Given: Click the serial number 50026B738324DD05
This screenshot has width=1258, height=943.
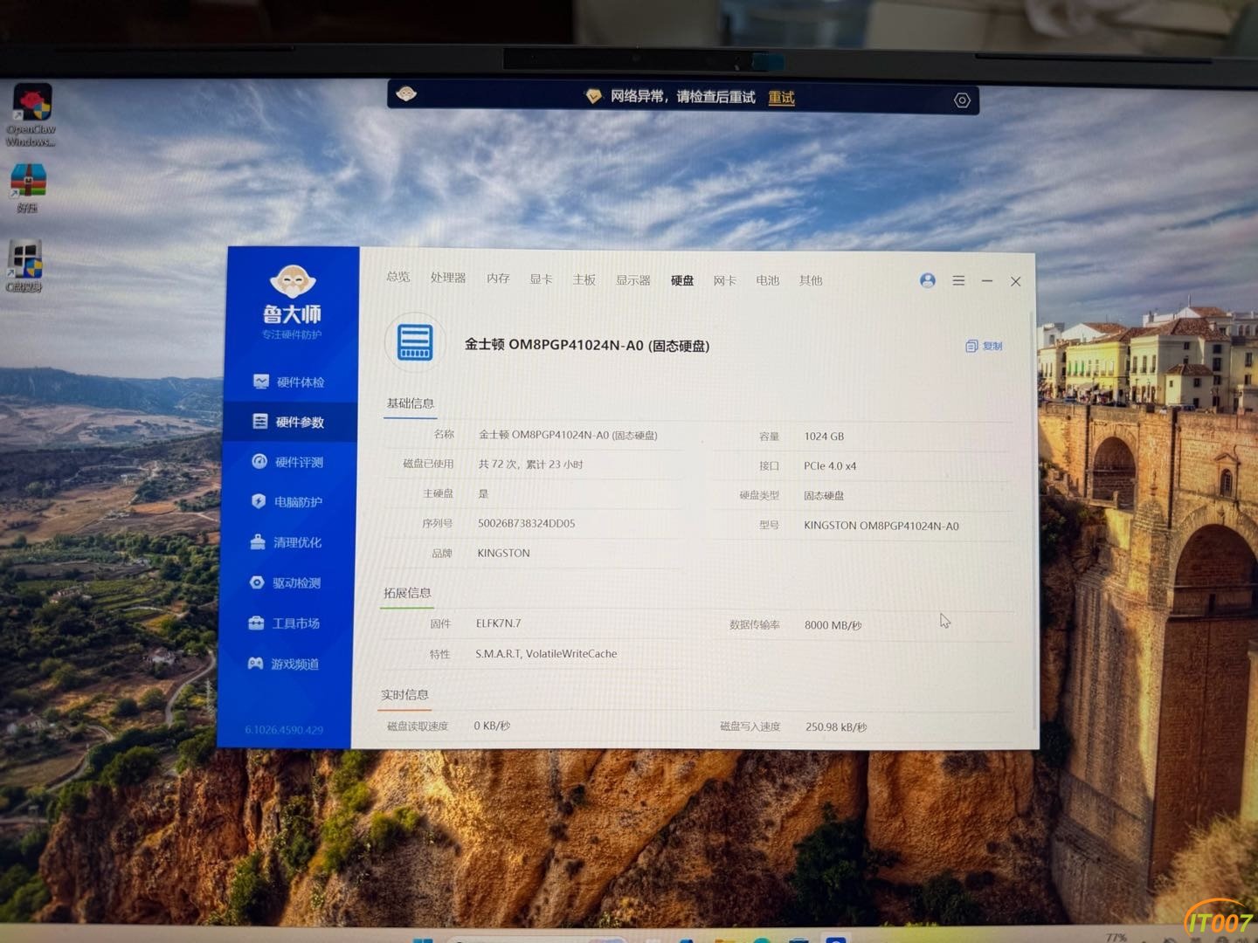Looking at the screenshot, I should coord(526,523).
